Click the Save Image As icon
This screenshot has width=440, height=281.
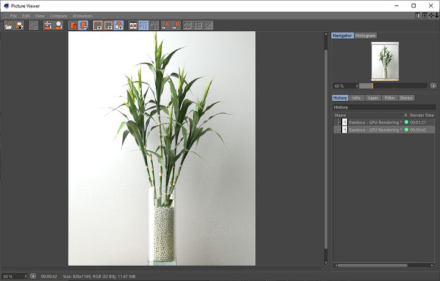point(20,25)
